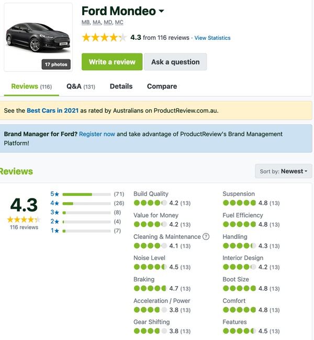Switch to the Q&A (131) tab
Viewport: 314px width, 340px height.
pyautogui.click(x=81, y=86)
